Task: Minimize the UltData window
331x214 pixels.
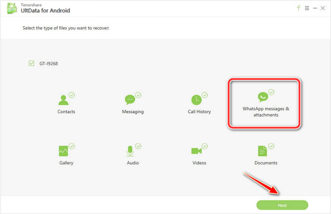Action: 315,8
